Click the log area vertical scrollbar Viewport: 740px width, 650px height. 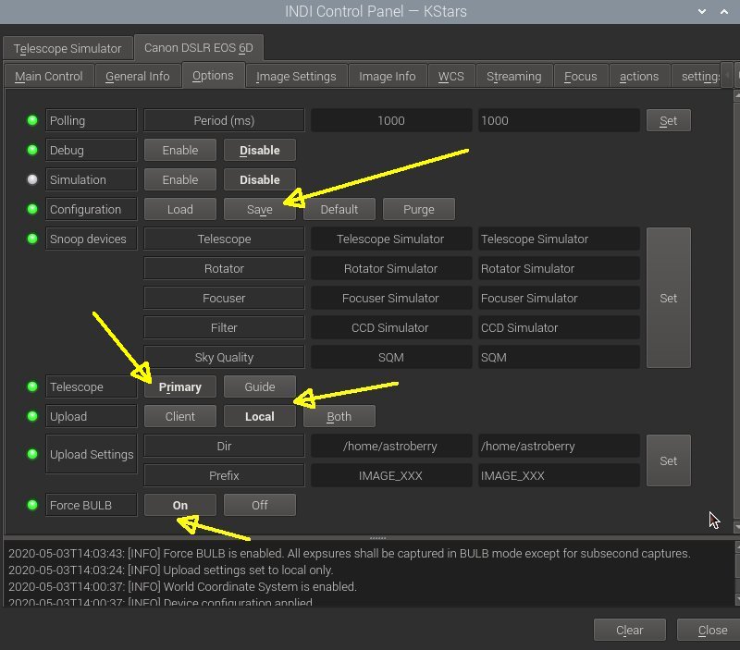pyautogui.click(x=737, y=573)
